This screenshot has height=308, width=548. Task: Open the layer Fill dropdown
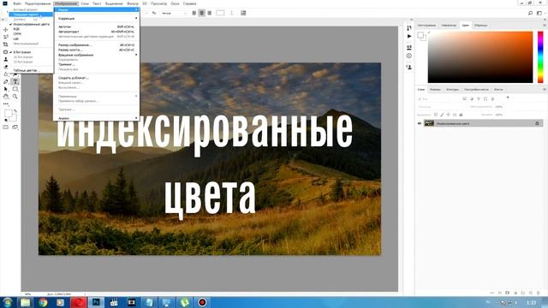[x=498, y=115]
